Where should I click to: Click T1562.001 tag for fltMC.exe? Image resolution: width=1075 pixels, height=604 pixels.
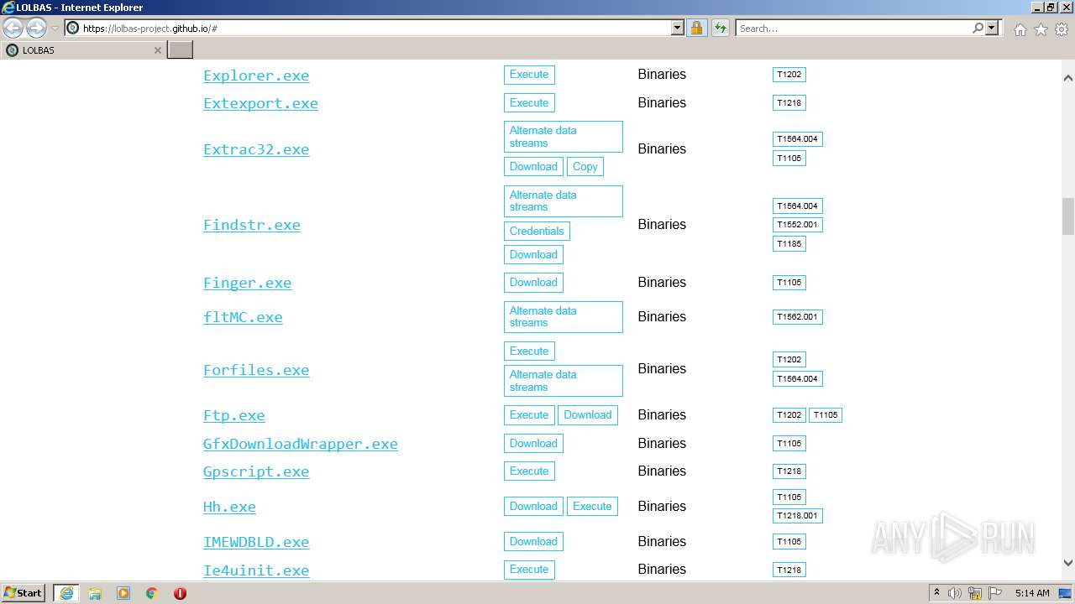[798, 317]
